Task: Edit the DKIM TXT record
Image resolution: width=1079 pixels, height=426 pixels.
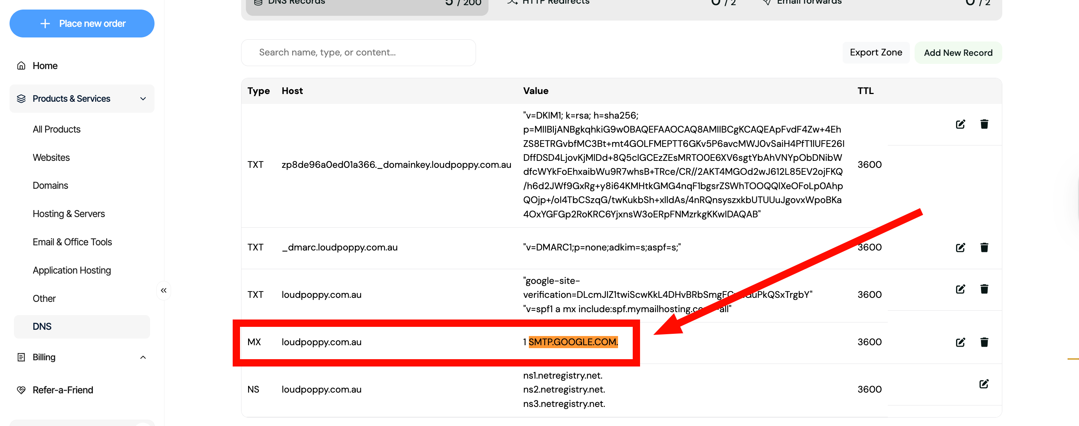Action: [960, 124]
